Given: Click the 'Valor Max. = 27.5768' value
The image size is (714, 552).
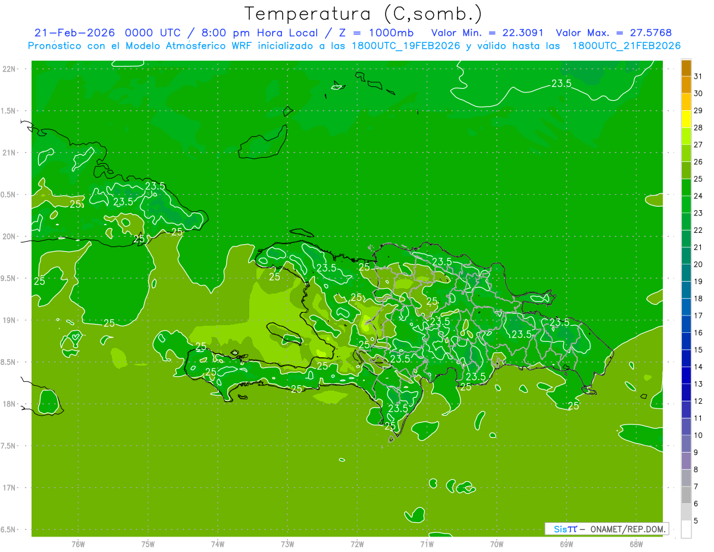Looking at the screenshot, I should tap(613, 33).
